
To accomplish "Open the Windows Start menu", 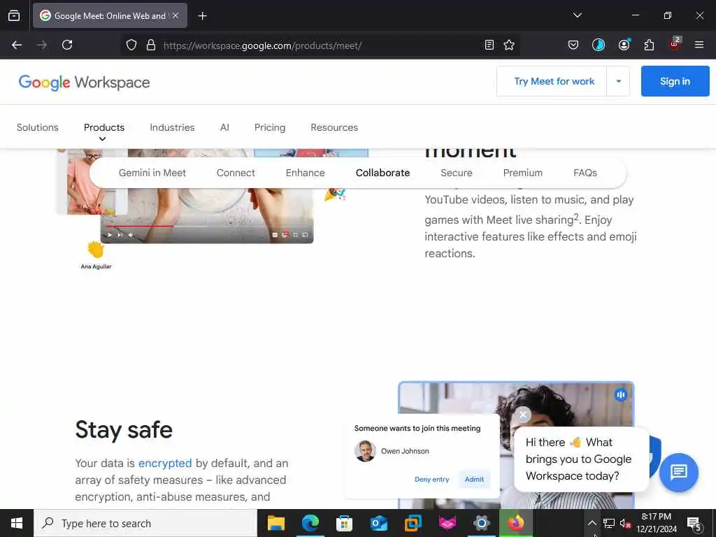I will pyautogui.click(x=17, y=523).
